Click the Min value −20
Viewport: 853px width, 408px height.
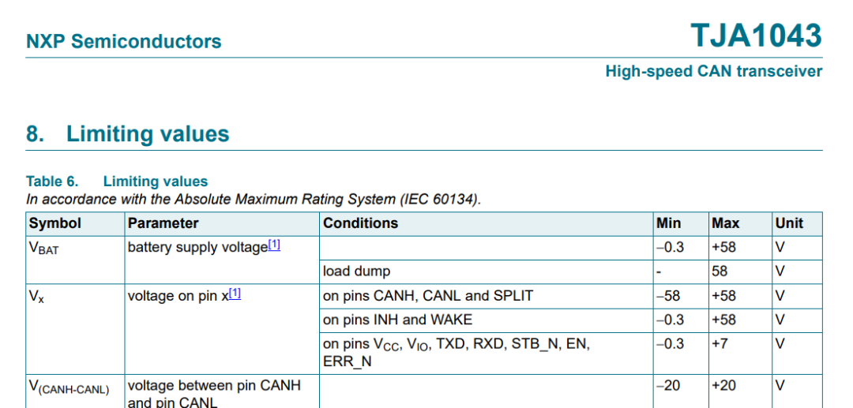(668, 386)
